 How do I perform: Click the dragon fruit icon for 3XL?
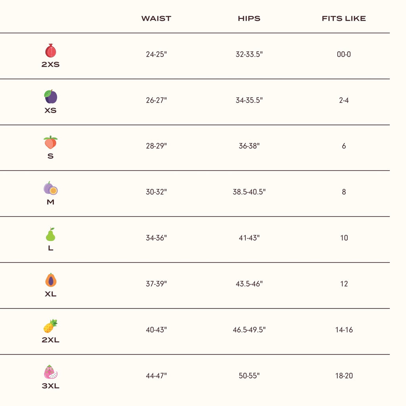tap(50, 372)
